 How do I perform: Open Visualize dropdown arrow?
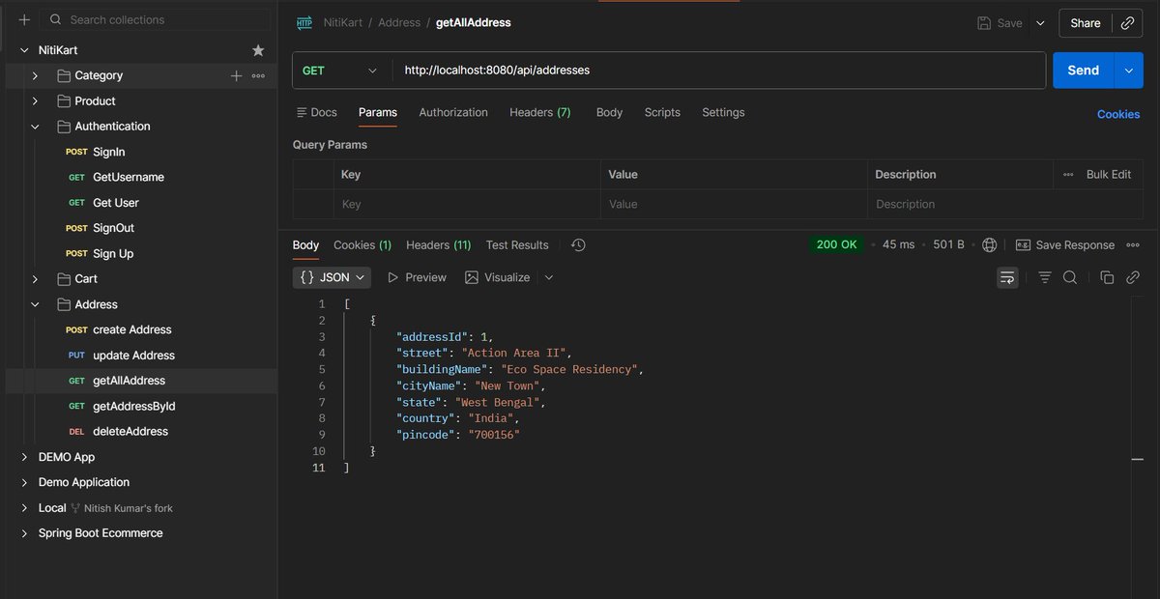click(x=549, y=277)
